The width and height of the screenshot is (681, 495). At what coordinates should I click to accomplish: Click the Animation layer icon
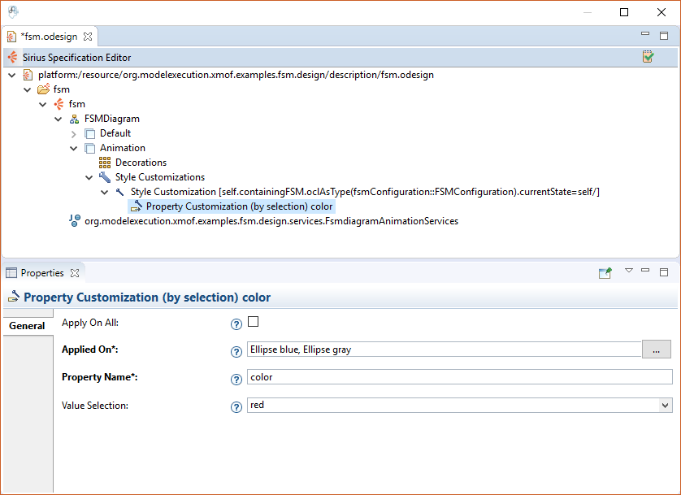pyautogui.click(x=90, y=148)
